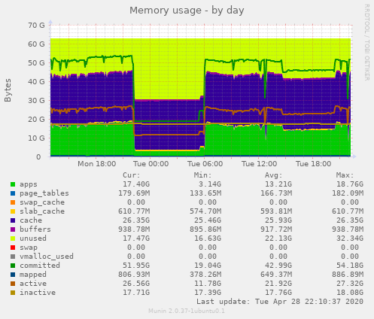Click the 'Tue 00:00' x-axis label
Screen dimensions: 374x319
click(x=151, y=164)
